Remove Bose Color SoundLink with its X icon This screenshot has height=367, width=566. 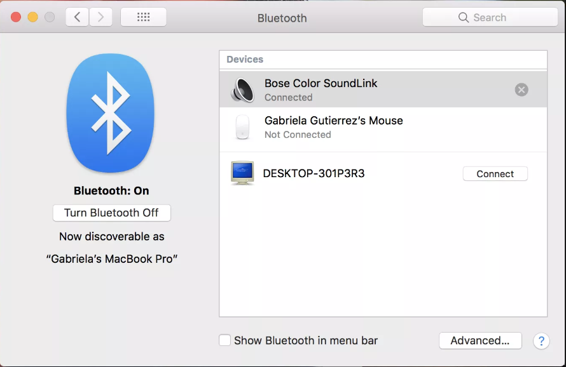point(521,90)
